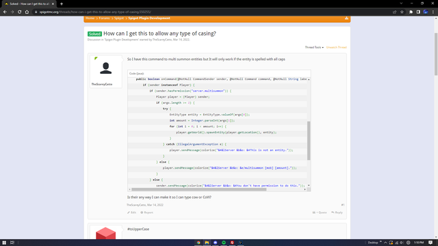The image size is (438, 246).
Task: Click the taskbar clock
Action: click(x=419, y=243)
